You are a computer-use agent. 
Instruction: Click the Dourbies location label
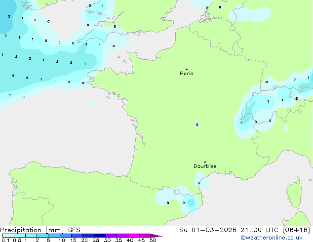(205, 166)
